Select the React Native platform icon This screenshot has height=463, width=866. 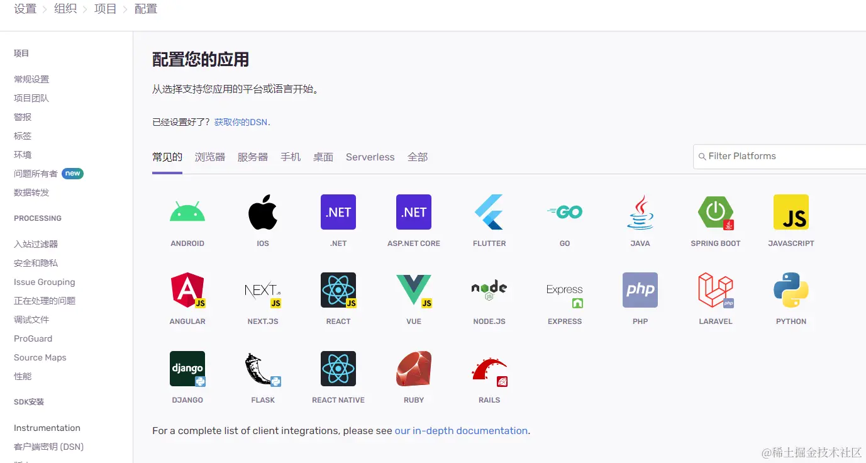click(x=338, y=369)
